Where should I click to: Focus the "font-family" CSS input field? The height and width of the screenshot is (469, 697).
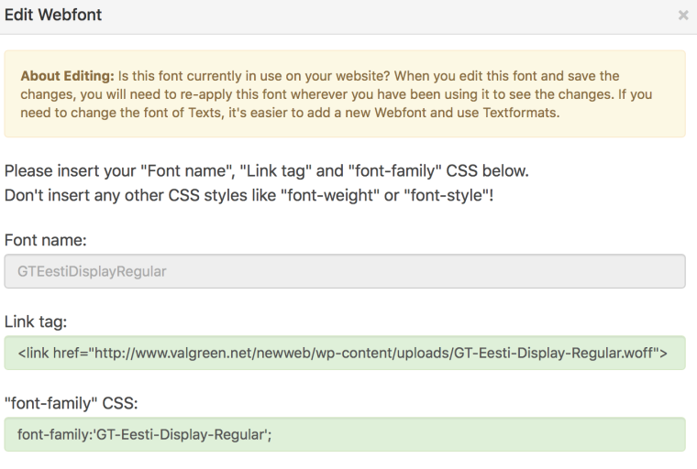pos(344,433)
